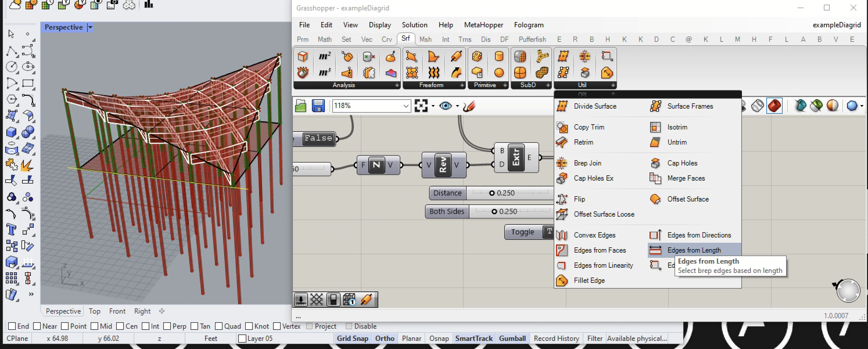868x349 pixels.
Task: Expand the Analysis panel group
Action: click(x=397, y=85)
